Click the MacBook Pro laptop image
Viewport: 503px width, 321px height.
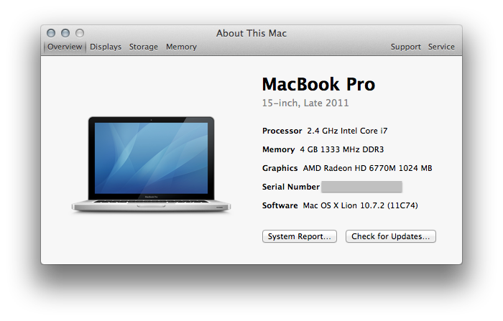[x=151, y=164]
